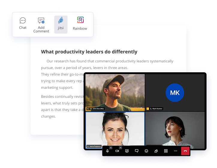Expand the camera options arrow
The image size is (217, 168).
[x=120, y=148]
